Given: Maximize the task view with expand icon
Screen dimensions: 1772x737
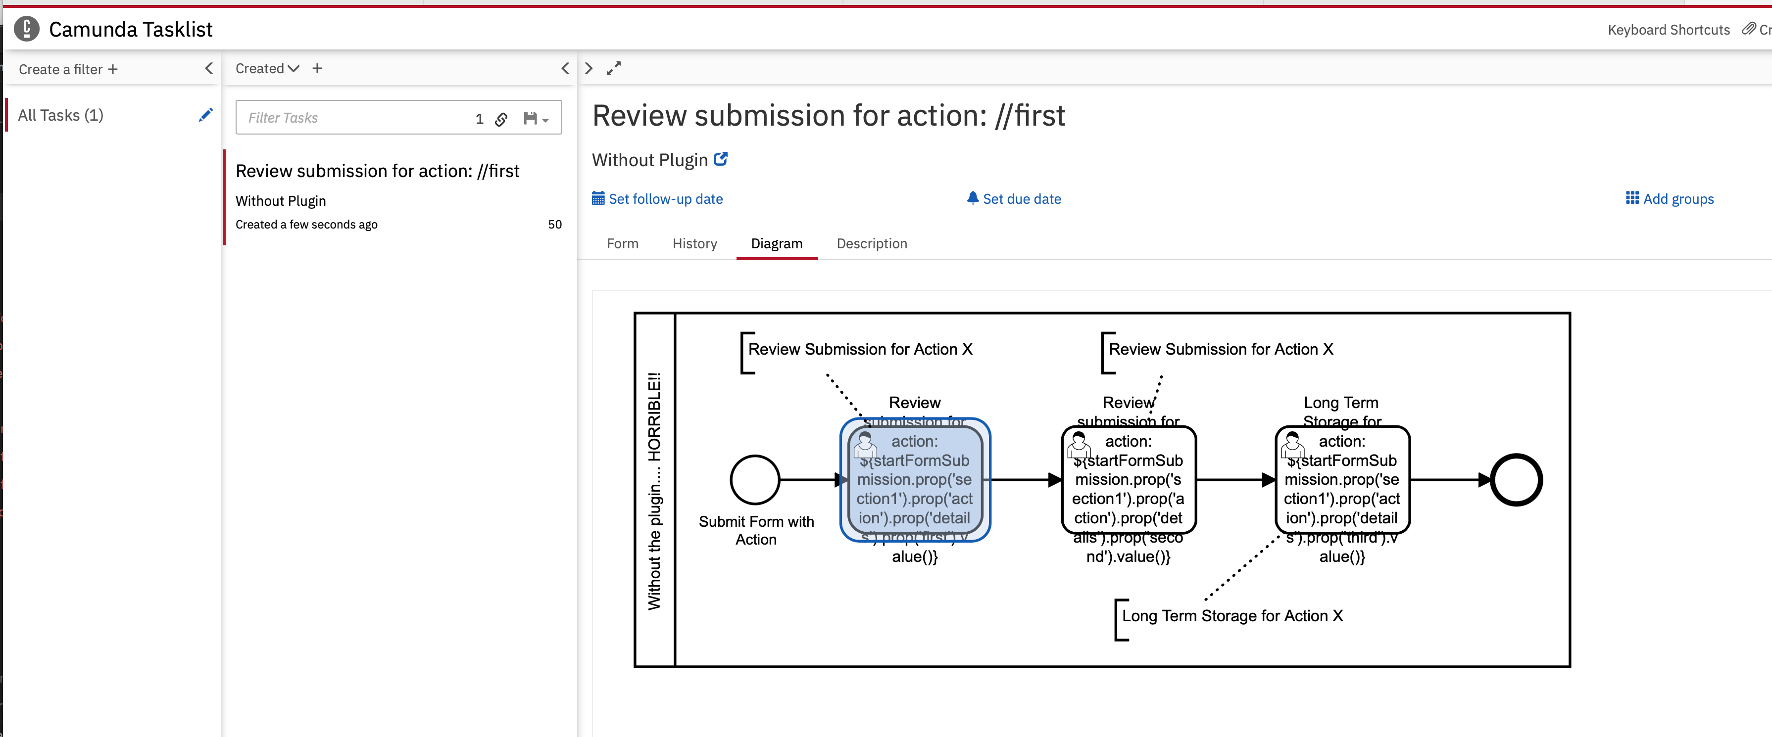Looking at the screenshot, I should click(x=614, y=68).
